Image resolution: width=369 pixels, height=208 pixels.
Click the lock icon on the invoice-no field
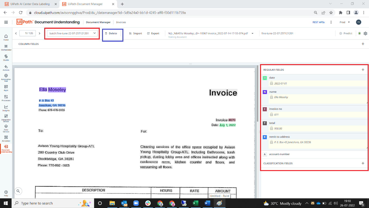pos(271,114)
